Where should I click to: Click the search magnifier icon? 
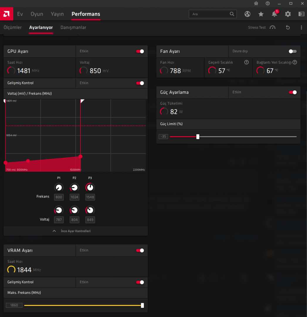pyautogui.click(x=232, y=14)
